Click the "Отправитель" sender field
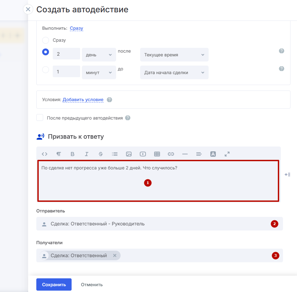297x292 pixels. (x=154, y=224)
